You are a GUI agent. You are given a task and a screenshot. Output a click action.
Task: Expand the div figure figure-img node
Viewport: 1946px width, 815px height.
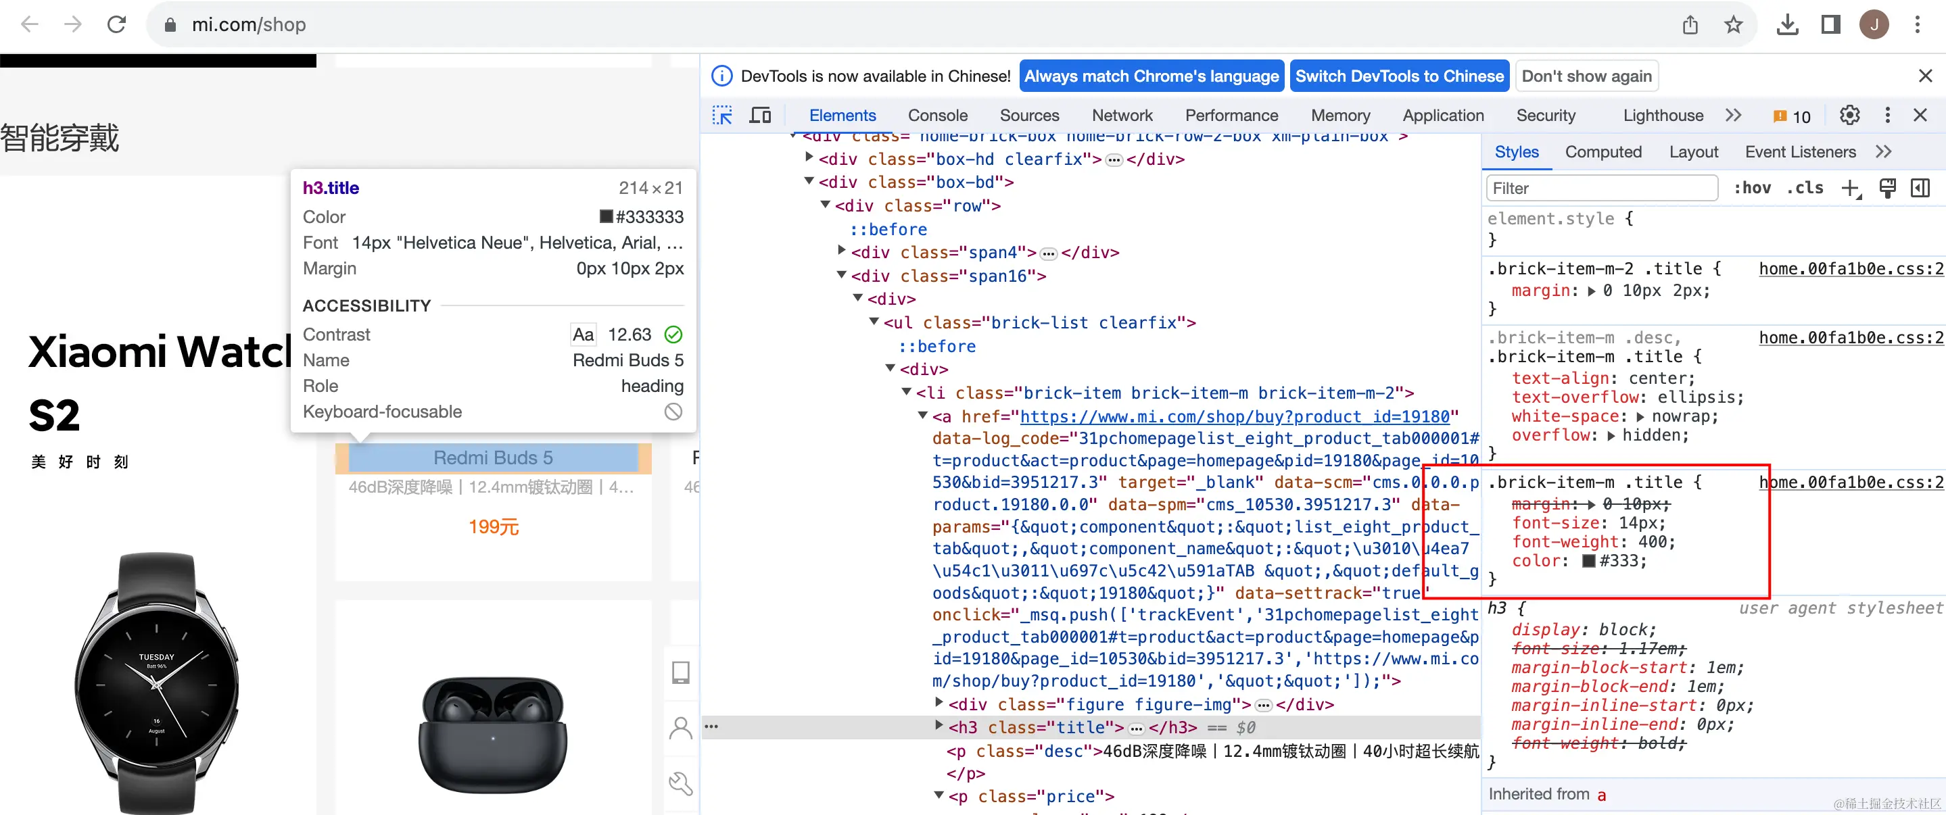(939, 702)
